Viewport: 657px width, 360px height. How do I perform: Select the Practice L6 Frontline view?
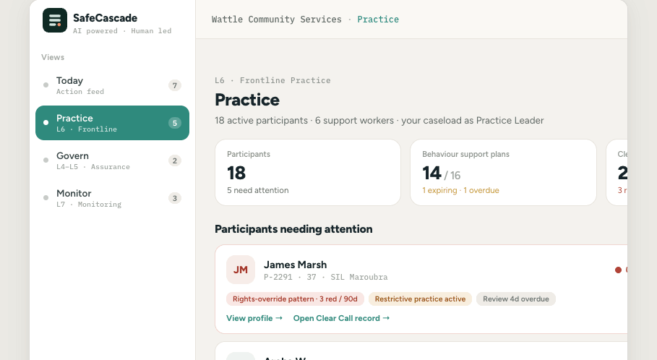pyautogui.click(x=112, y=123)
